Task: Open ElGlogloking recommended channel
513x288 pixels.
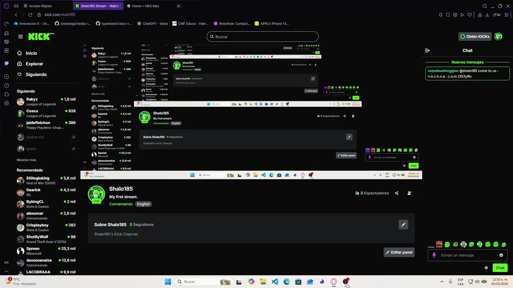Action: pos(46,180)
